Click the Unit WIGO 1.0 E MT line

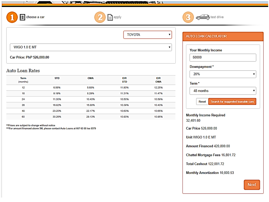pyautogui.click(x=201, y=137)
